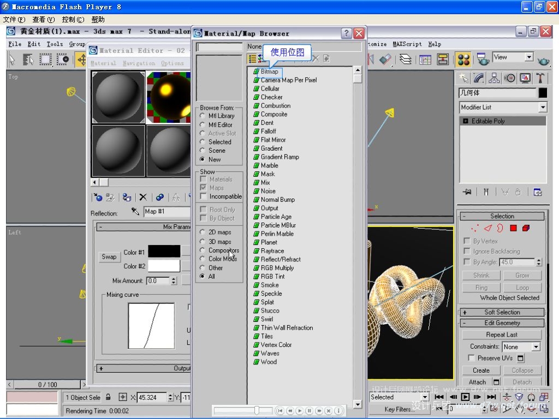Screen dimensions: 559x419
Task: Select Polygon sub-object level icon
Action: point(513,228)
